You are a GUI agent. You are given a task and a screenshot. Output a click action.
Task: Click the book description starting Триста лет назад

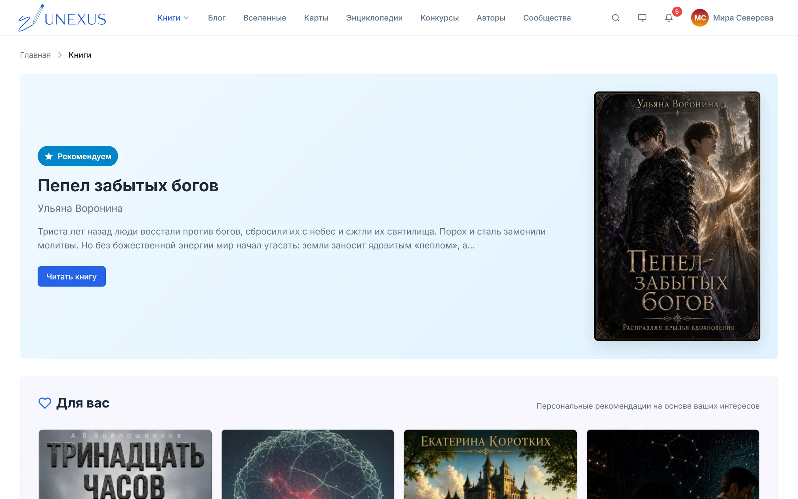292,238
